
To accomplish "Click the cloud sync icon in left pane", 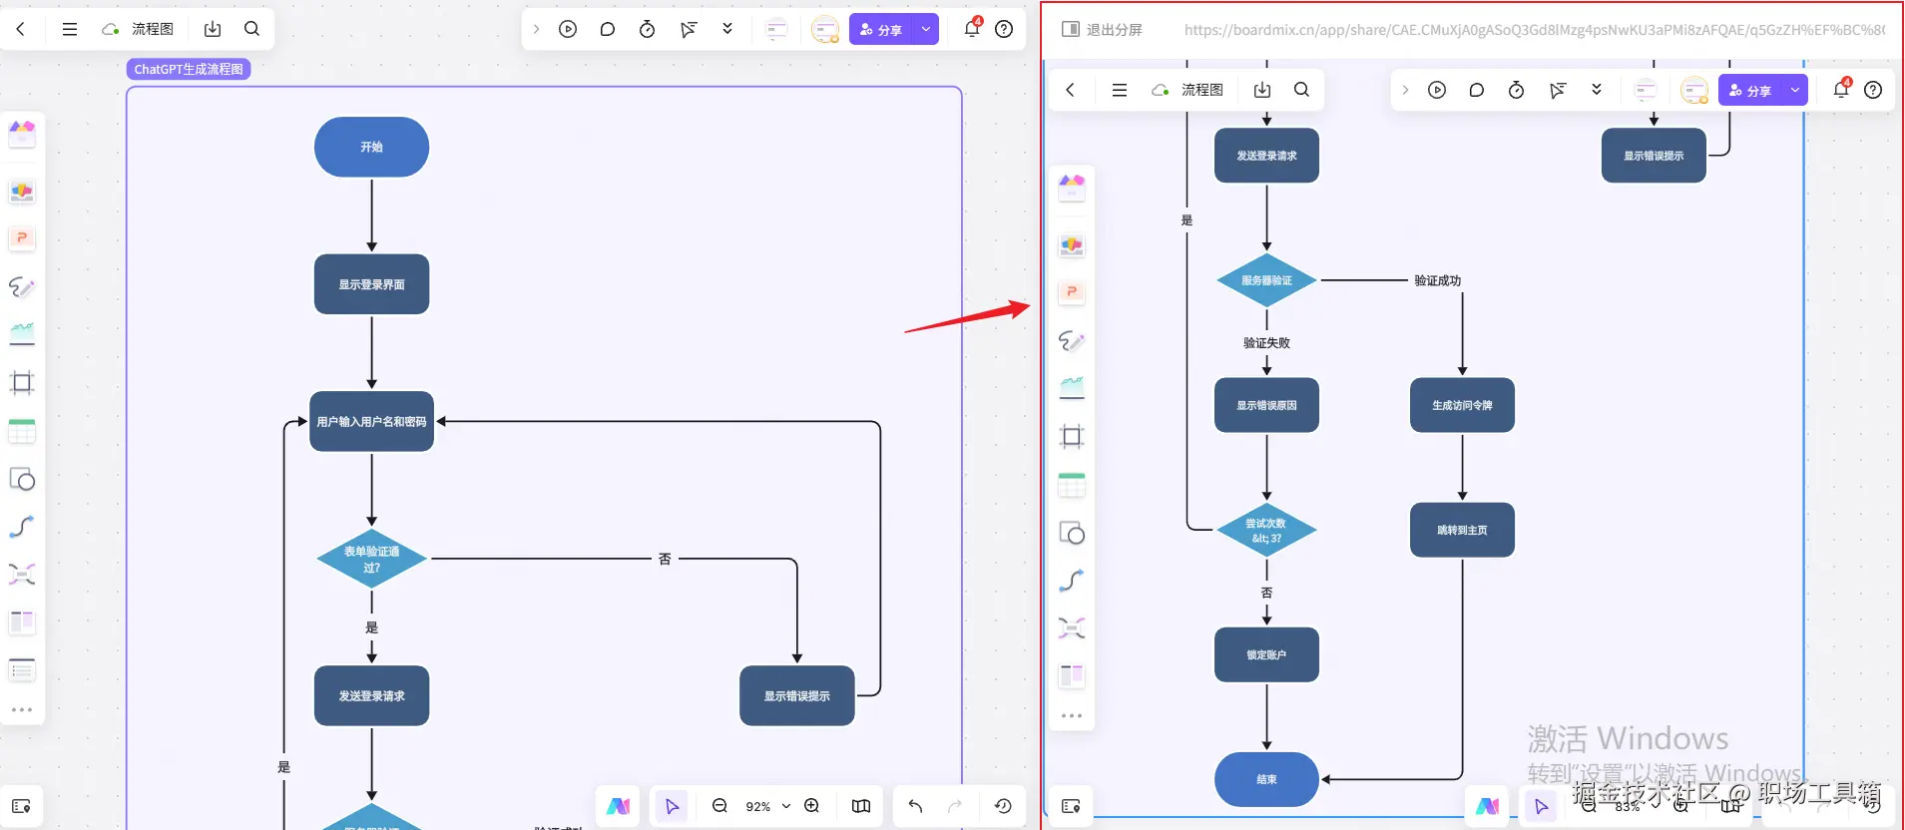I will coord(111,29).
